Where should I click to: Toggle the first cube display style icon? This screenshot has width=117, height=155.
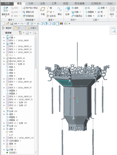[42, 24]
